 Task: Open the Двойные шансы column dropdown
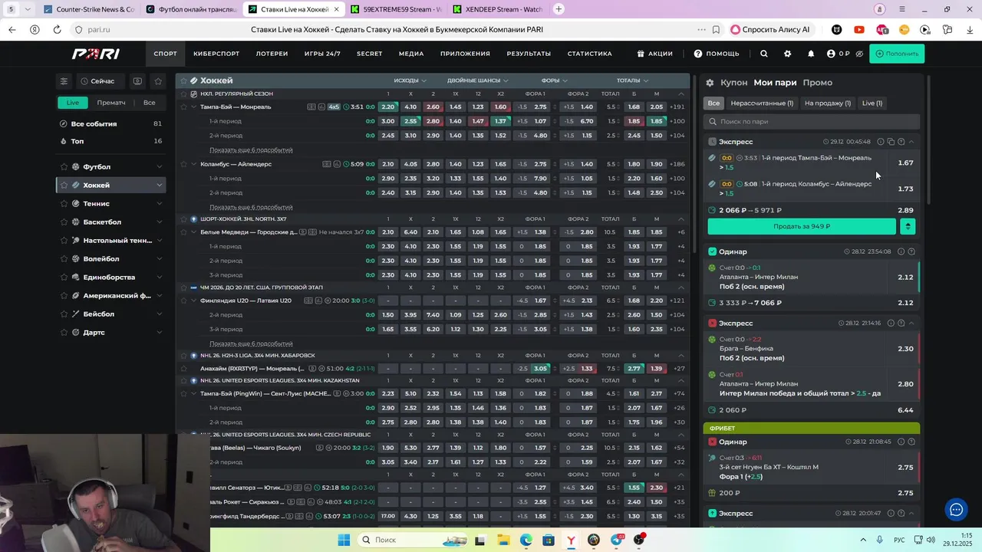pos(478,80)
